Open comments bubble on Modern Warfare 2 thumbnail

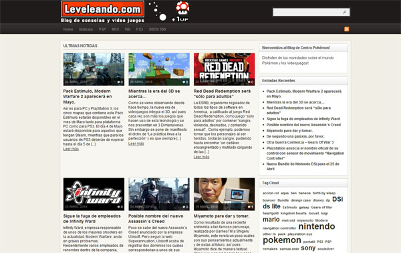click(120, 82)
